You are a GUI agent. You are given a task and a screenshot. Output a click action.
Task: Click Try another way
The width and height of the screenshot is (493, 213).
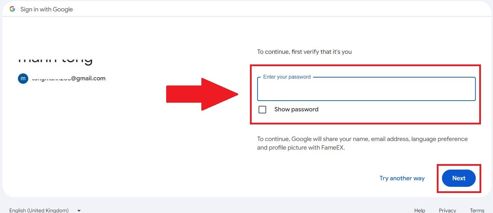(402, 178)
